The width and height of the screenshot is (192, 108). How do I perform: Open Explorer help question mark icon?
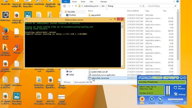tap(178, 1)
